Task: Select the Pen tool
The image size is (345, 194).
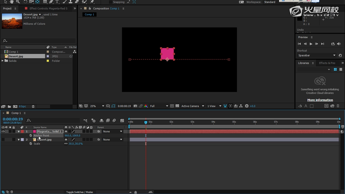Action: click(50, 2)
